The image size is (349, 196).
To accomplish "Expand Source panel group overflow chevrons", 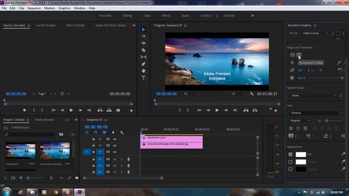I will [134, 26].
